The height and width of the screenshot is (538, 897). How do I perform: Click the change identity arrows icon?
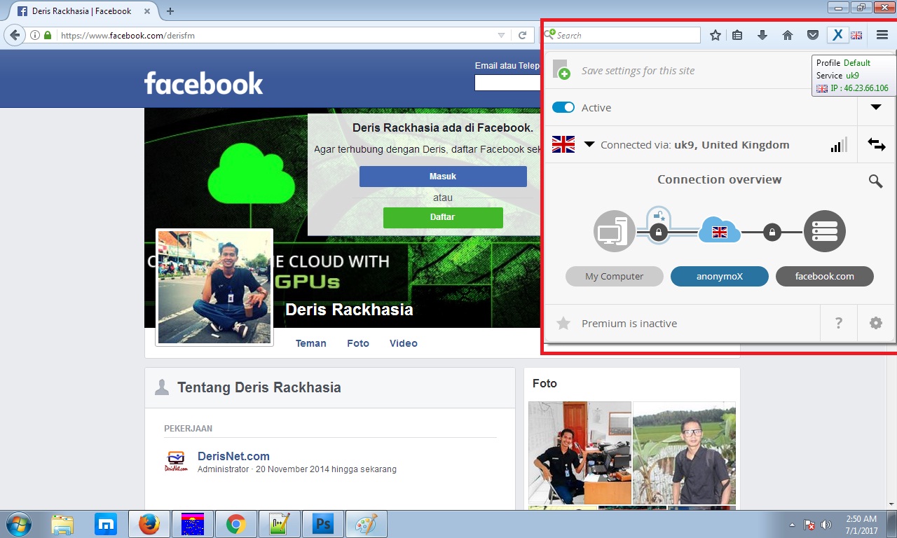pos(876,144)
